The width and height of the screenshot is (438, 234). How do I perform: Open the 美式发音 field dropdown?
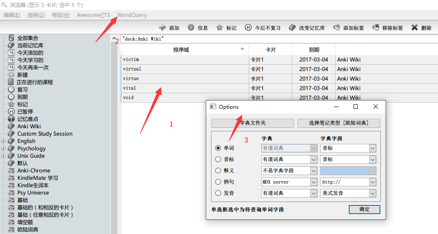coord(372,193)
